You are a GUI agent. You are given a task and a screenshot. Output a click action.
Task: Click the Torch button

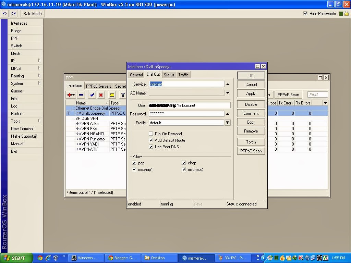(251, 142)
